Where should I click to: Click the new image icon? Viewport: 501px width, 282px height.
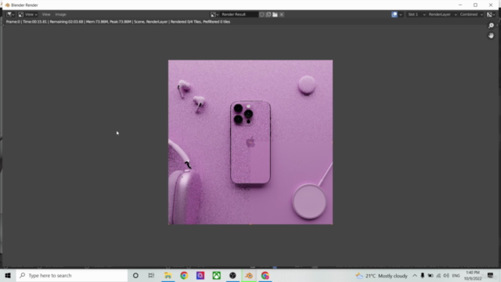click(x=269, y=14)
